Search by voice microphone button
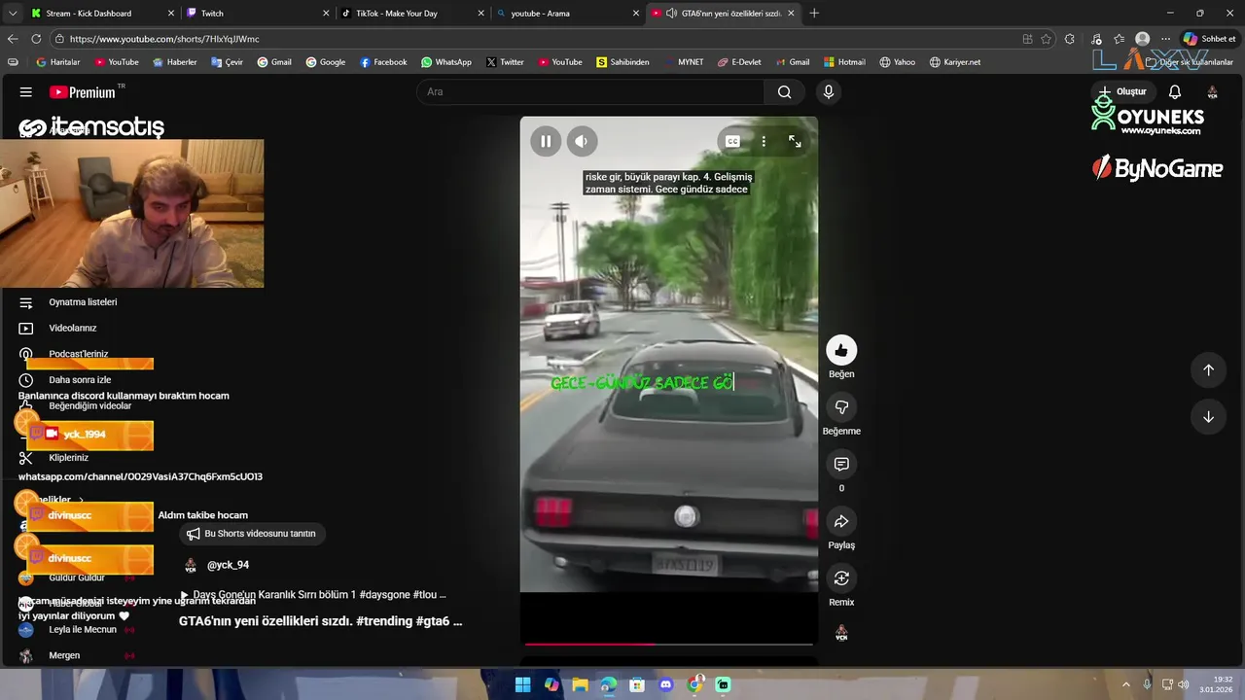The height and width of the screenshot is (700, 1245). 828,91
